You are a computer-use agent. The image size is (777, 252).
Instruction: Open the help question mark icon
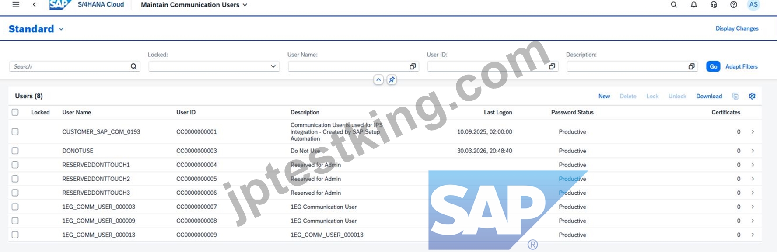pos(734,5)
